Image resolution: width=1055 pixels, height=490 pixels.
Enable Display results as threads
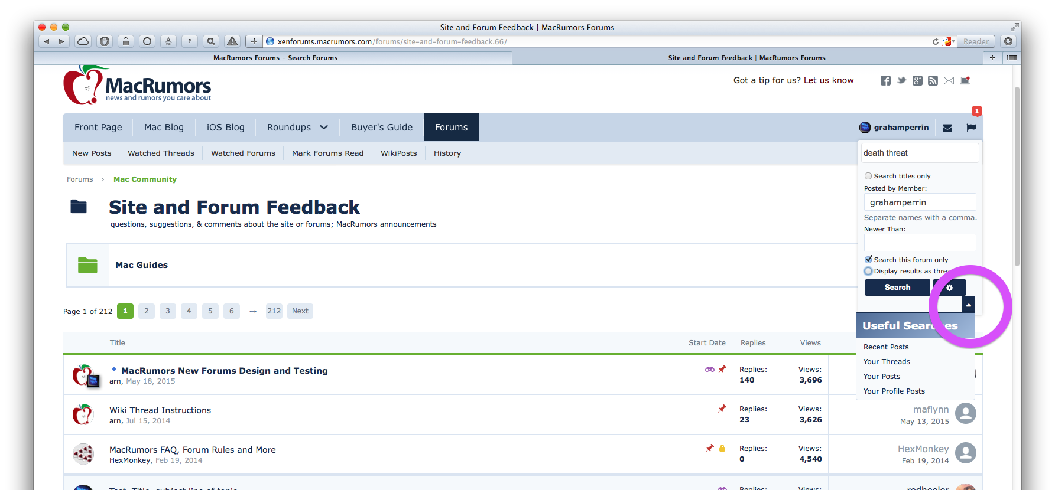tap(868, 271)
